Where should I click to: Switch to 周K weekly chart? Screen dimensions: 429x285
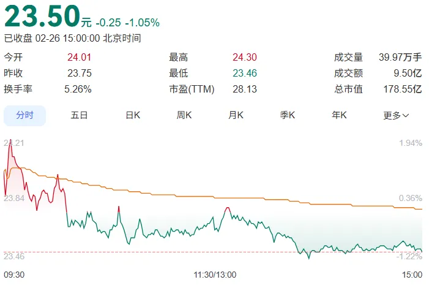184,115
